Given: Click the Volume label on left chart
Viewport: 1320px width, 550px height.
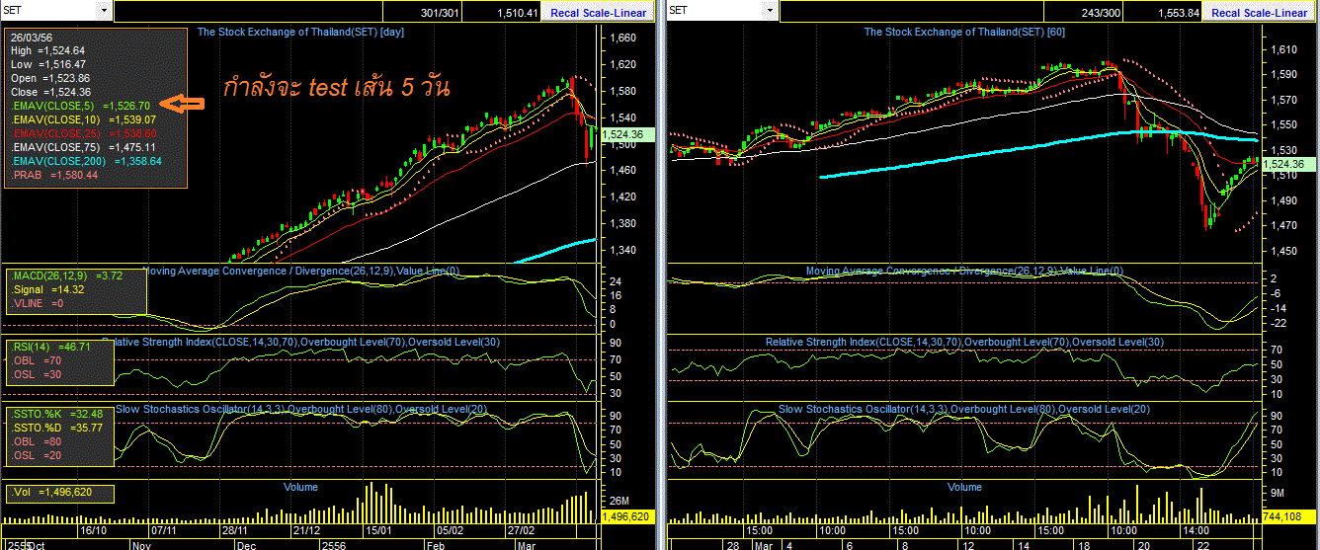Looking at the screenshot, I should pos(301,487).
